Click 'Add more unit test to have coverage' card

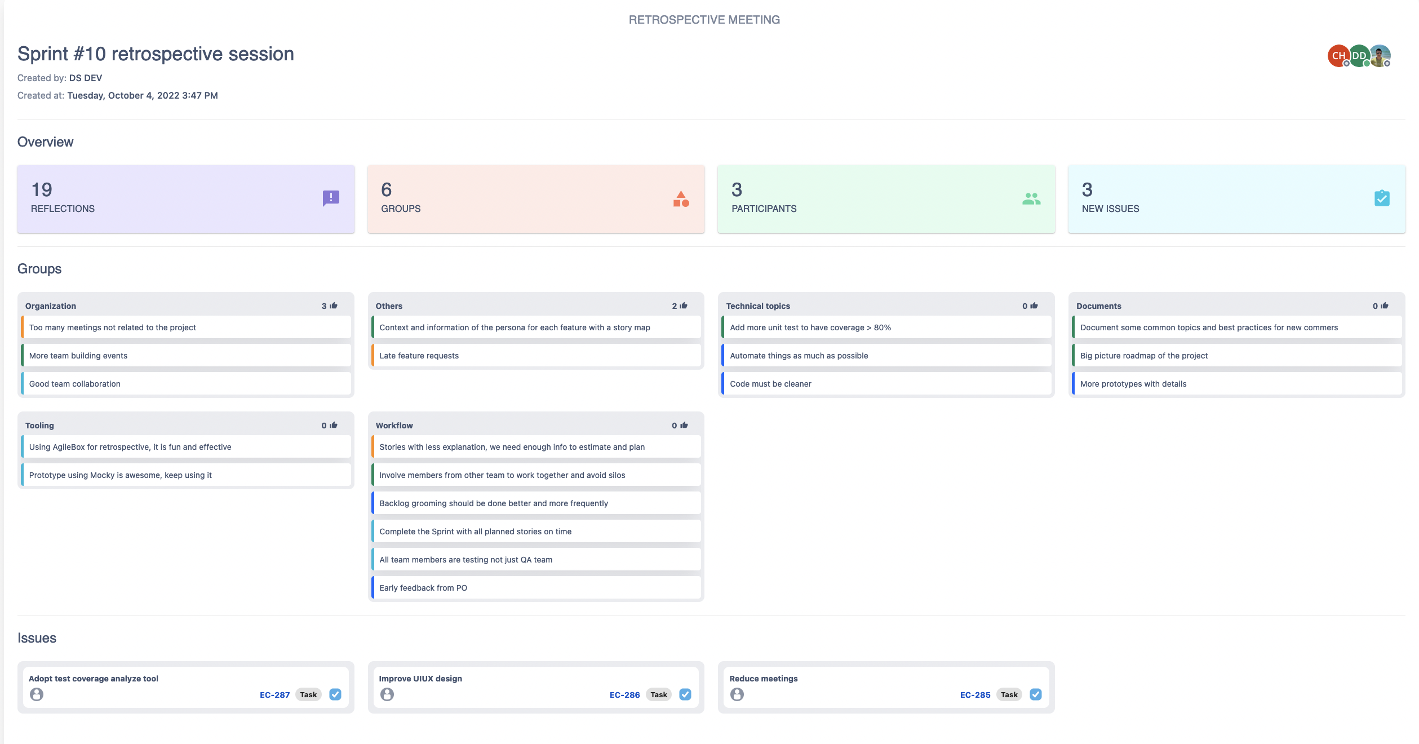pos(886,327)
